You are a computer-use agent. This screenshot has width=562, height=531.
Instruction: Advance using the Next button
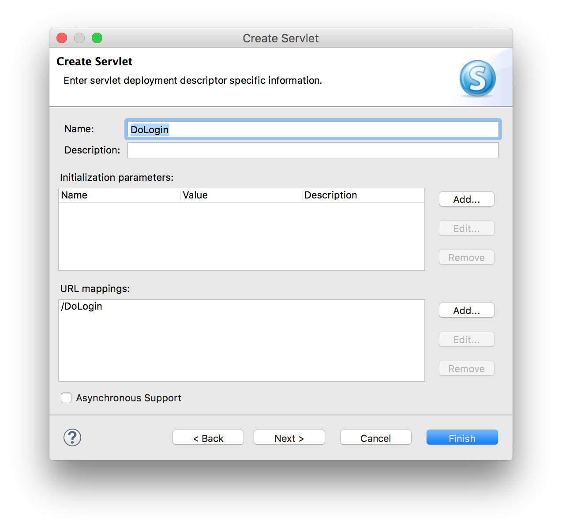click(x=289, y=438)
